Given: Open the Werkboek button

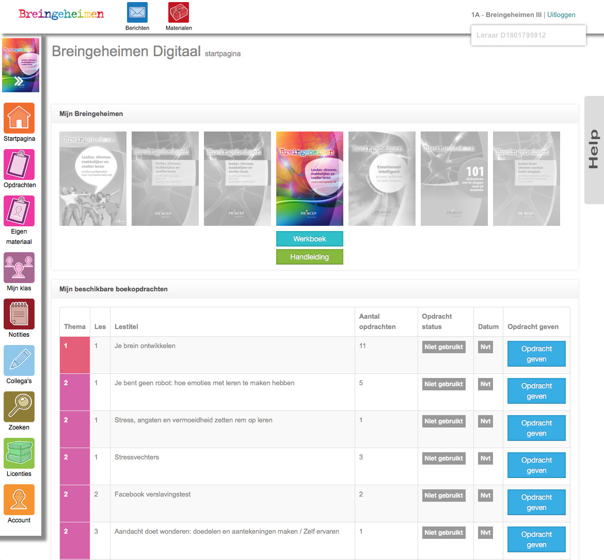Looking at the screenshot, I should 310,239.
